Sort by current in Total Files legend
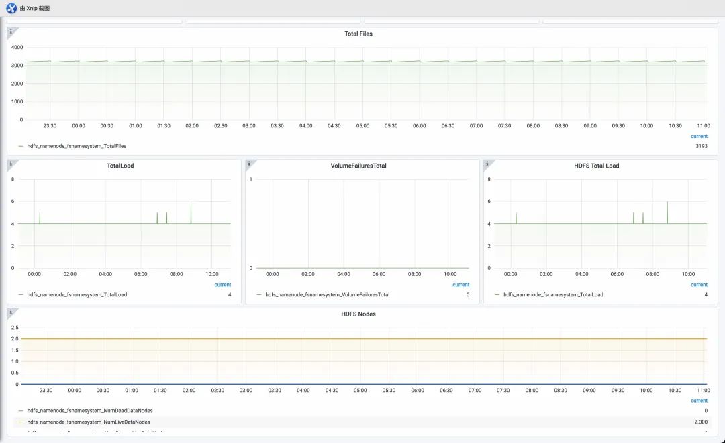The width and height of the screenshot is (725, 443). click(x=699, y=137)
